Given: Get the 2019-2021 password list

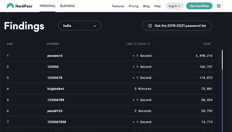Looking at the screenshot, I should click(177, 26).
